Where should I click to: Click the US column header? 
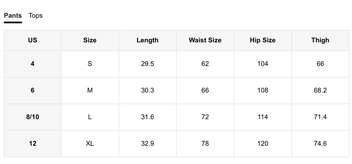[x=33, y=40]
